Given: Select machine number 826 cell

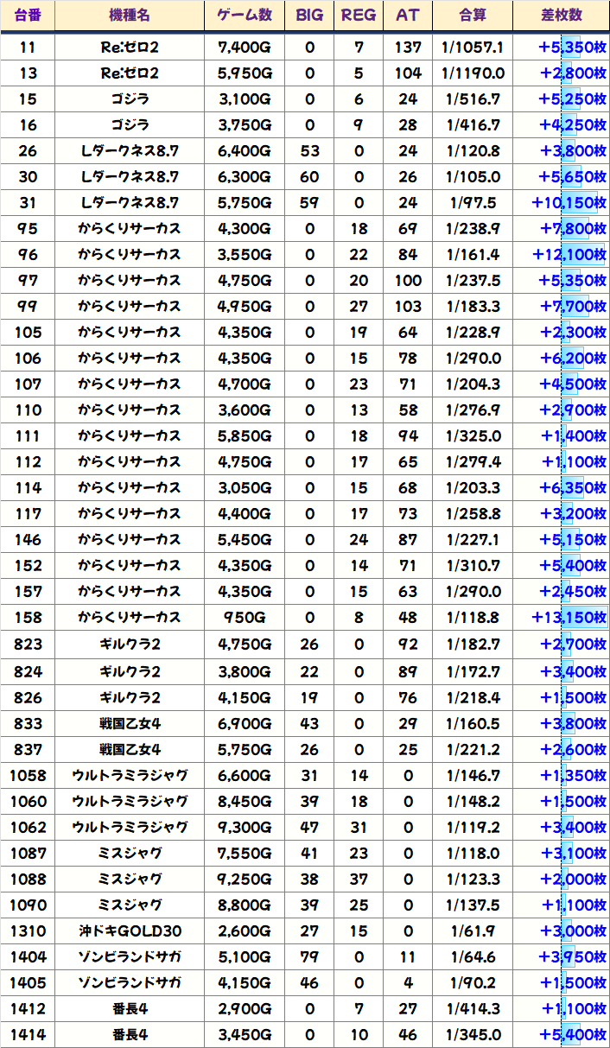Looking at the screenshot, I should (28, 697).
